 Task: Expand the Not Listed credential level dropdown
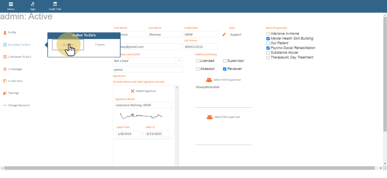pos(179,61)
